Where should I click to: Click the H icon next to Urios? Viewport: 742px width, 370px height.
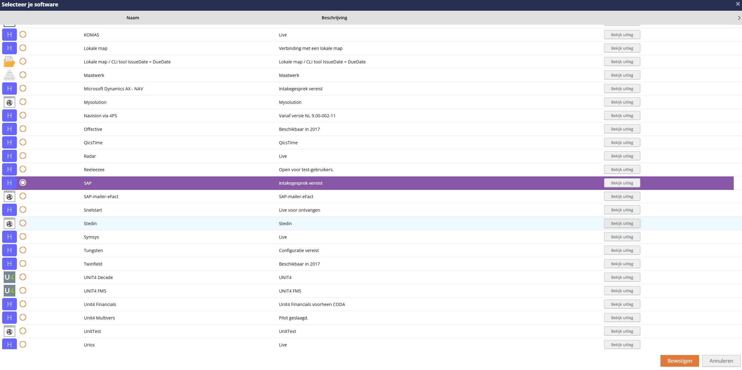point(10,344)
